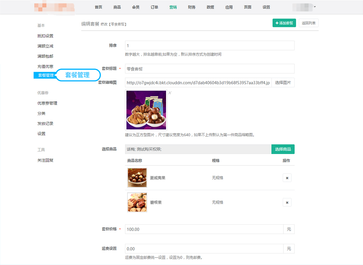This screenshot has width=363, height=265.
Task: Click 无规格 in the 碧根果 row
Action: pos(217,202)
